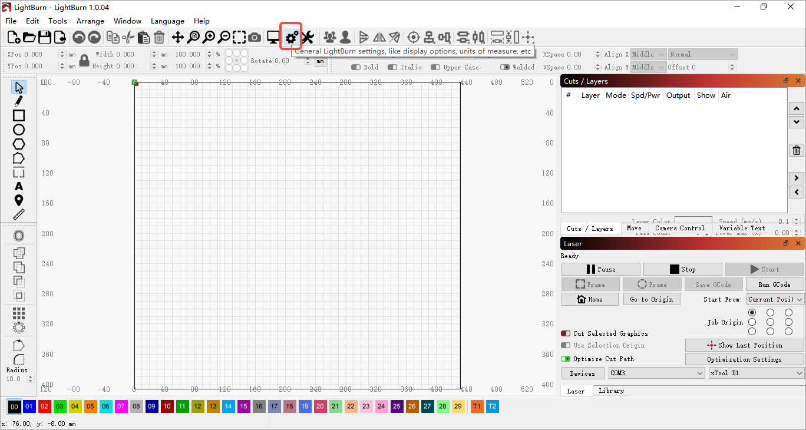The height and width of the screenshot is (430, 806).
Task: Select the Polygon hexagon tool
Action: tap(19, 144)
